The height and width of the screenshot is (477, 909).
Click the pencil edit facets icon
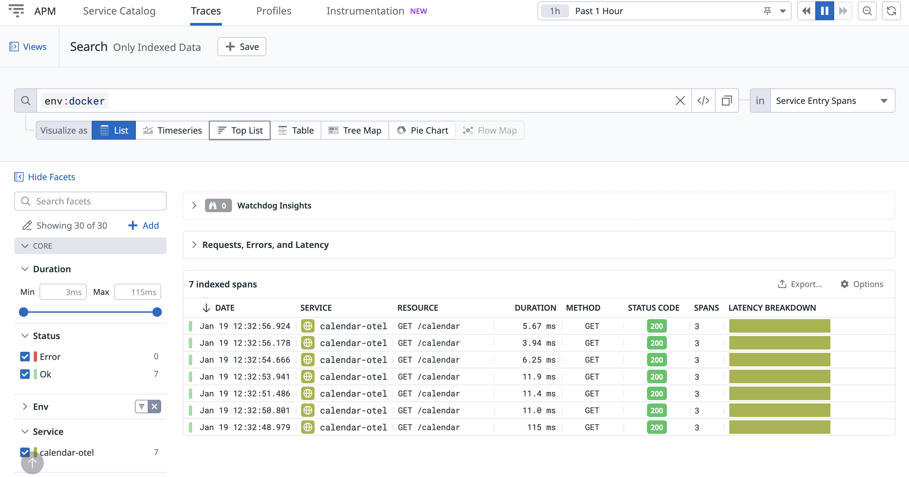[27, 225]
